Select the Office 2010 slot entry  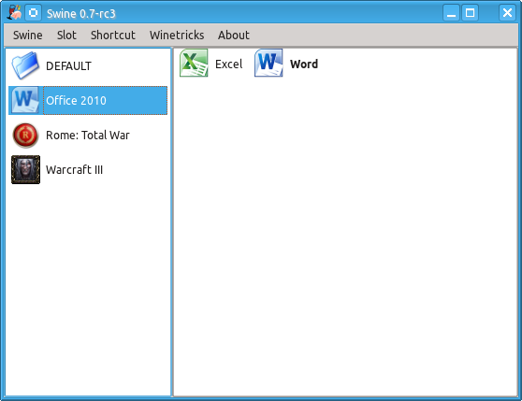(88, 100)
